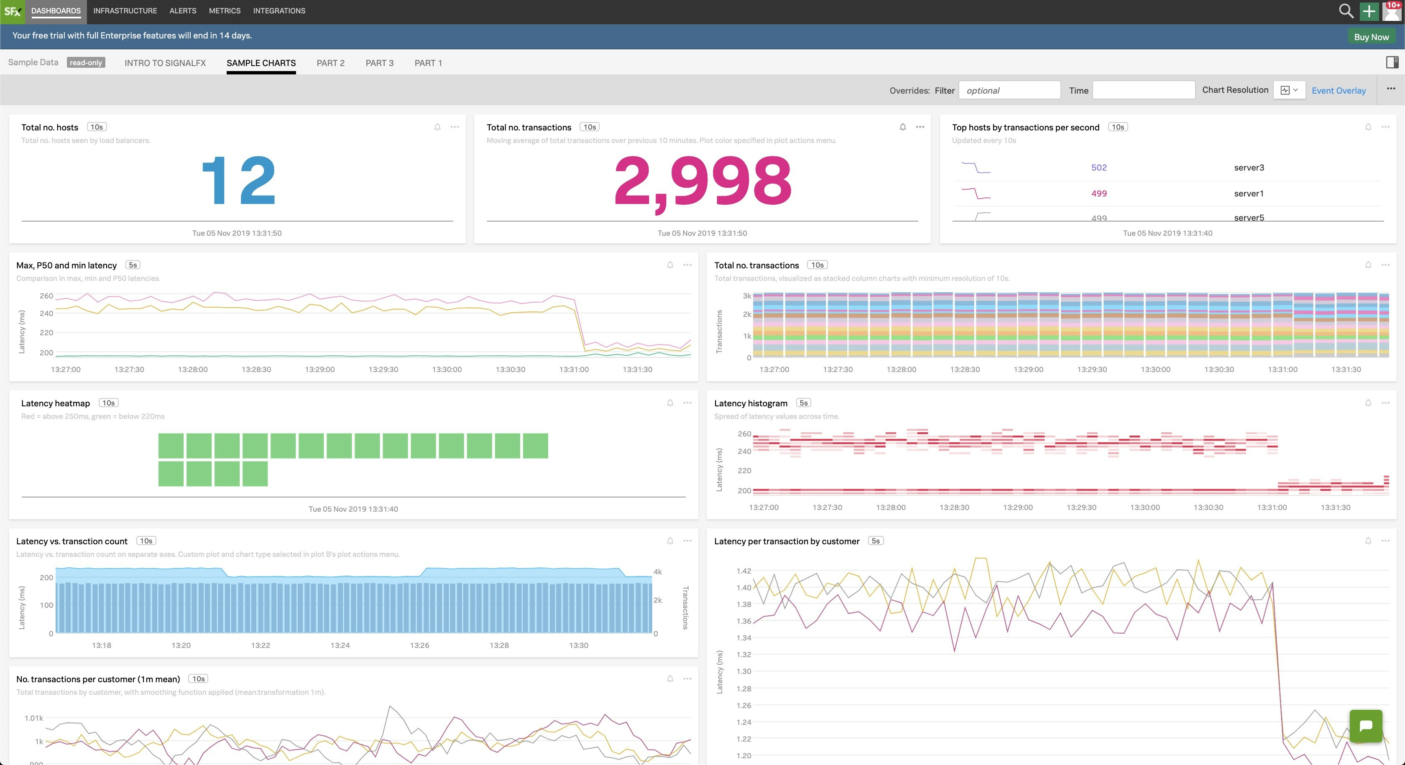This screenshot has height=765, width=1405.
Task: Click the Filter override input field
Action: click(1009, 90)
